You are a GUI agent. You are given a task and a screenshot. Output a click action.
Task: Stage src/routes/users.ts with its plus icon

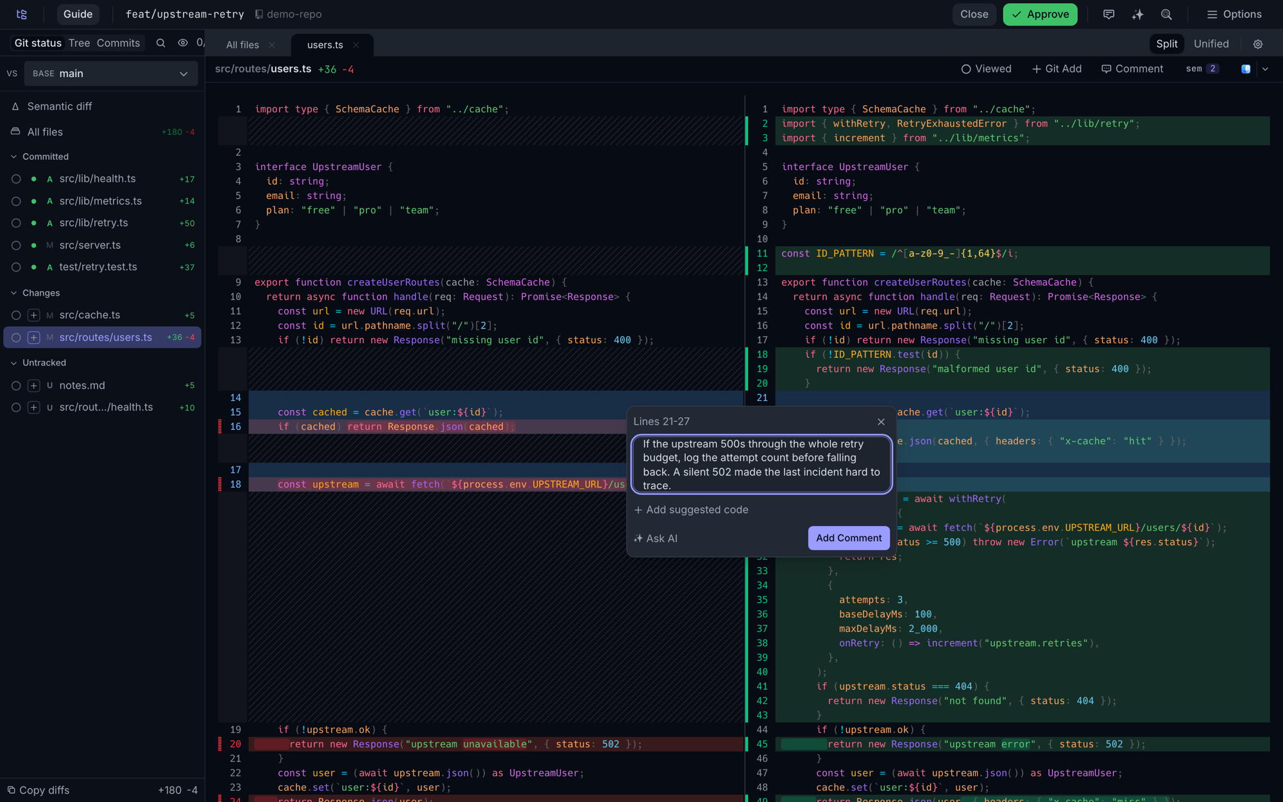34,337
